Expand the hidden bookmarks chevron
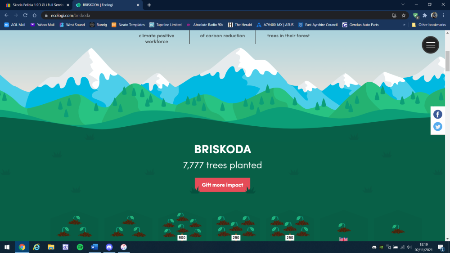450x253 pixels. coord(404,25)
